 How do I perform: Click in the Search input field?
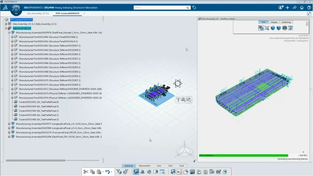pos(161,8)
